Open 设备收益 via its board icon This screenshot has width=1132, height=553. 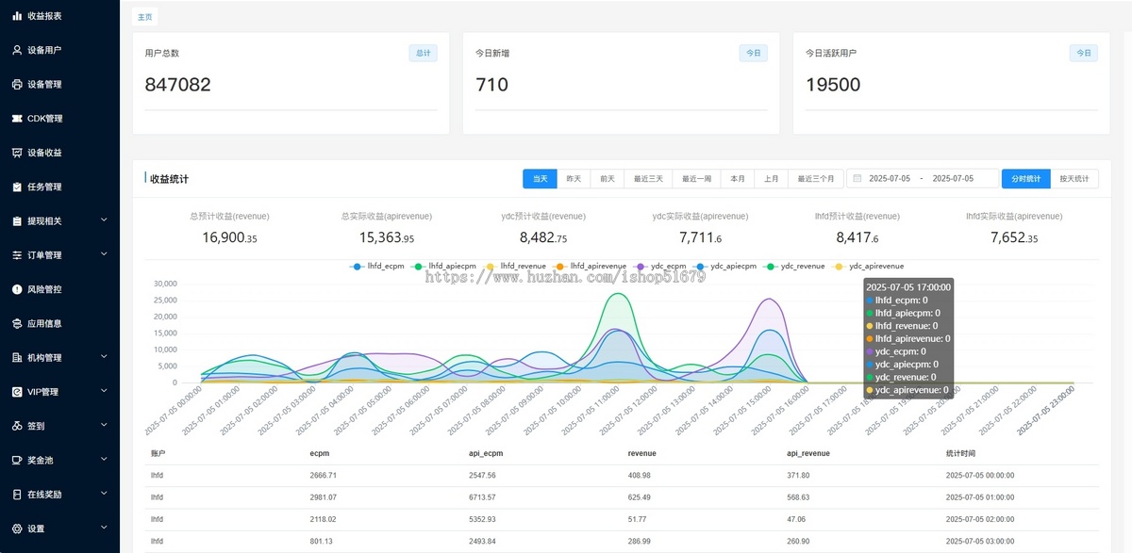[17, 153]
